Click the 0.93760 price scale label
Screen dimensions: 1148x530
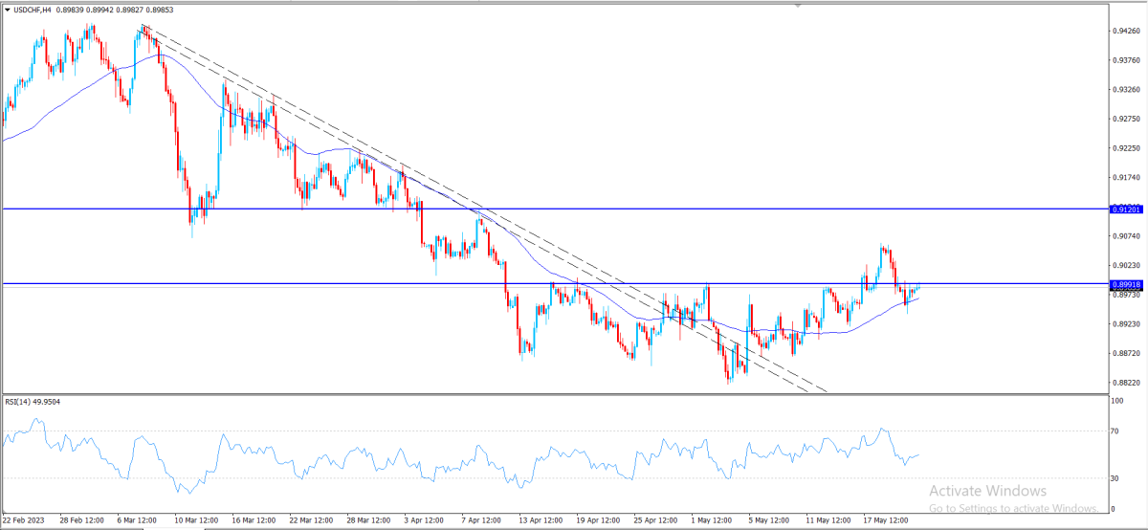[x=1125, y=59]
